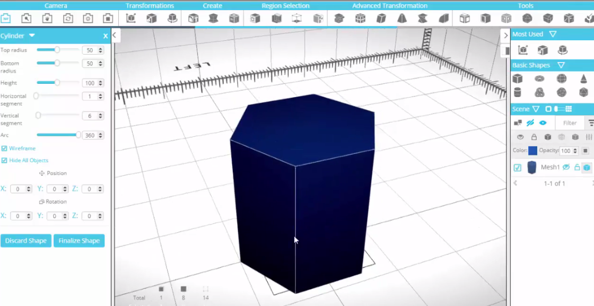Choose the Cube basic shape
The height and width of the screenshot is (306, 594).
pyautogui.click(x=518, y=78)
